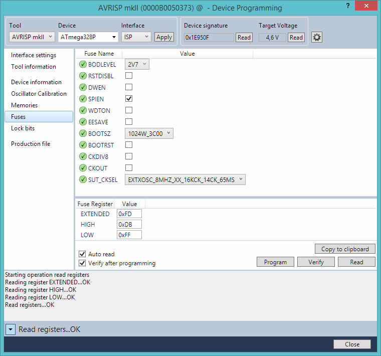The image size is (381, 356).
Task: Click the Program button
Action: 275,262
